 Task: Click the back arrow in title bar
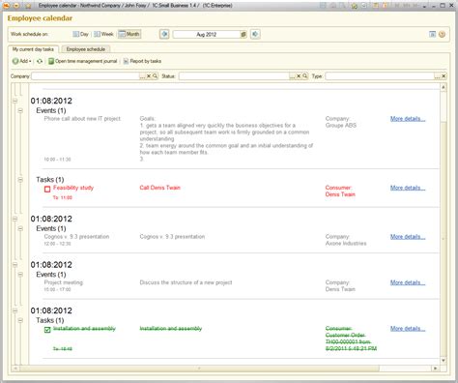coord(6,6)
